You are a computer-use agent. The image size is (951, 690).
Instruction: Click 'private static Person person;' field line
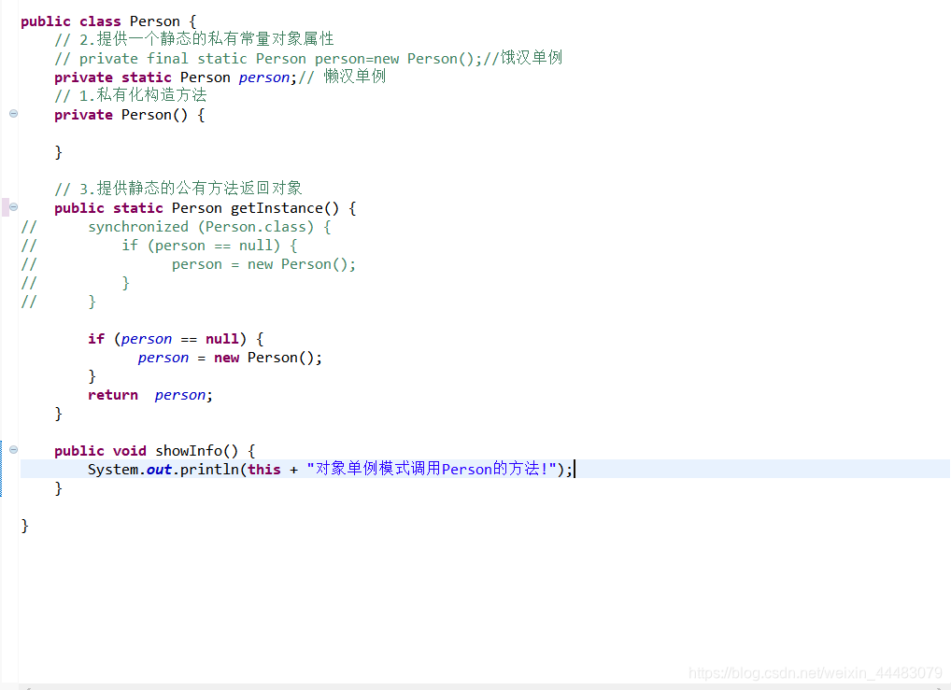(x=220, y=77)
